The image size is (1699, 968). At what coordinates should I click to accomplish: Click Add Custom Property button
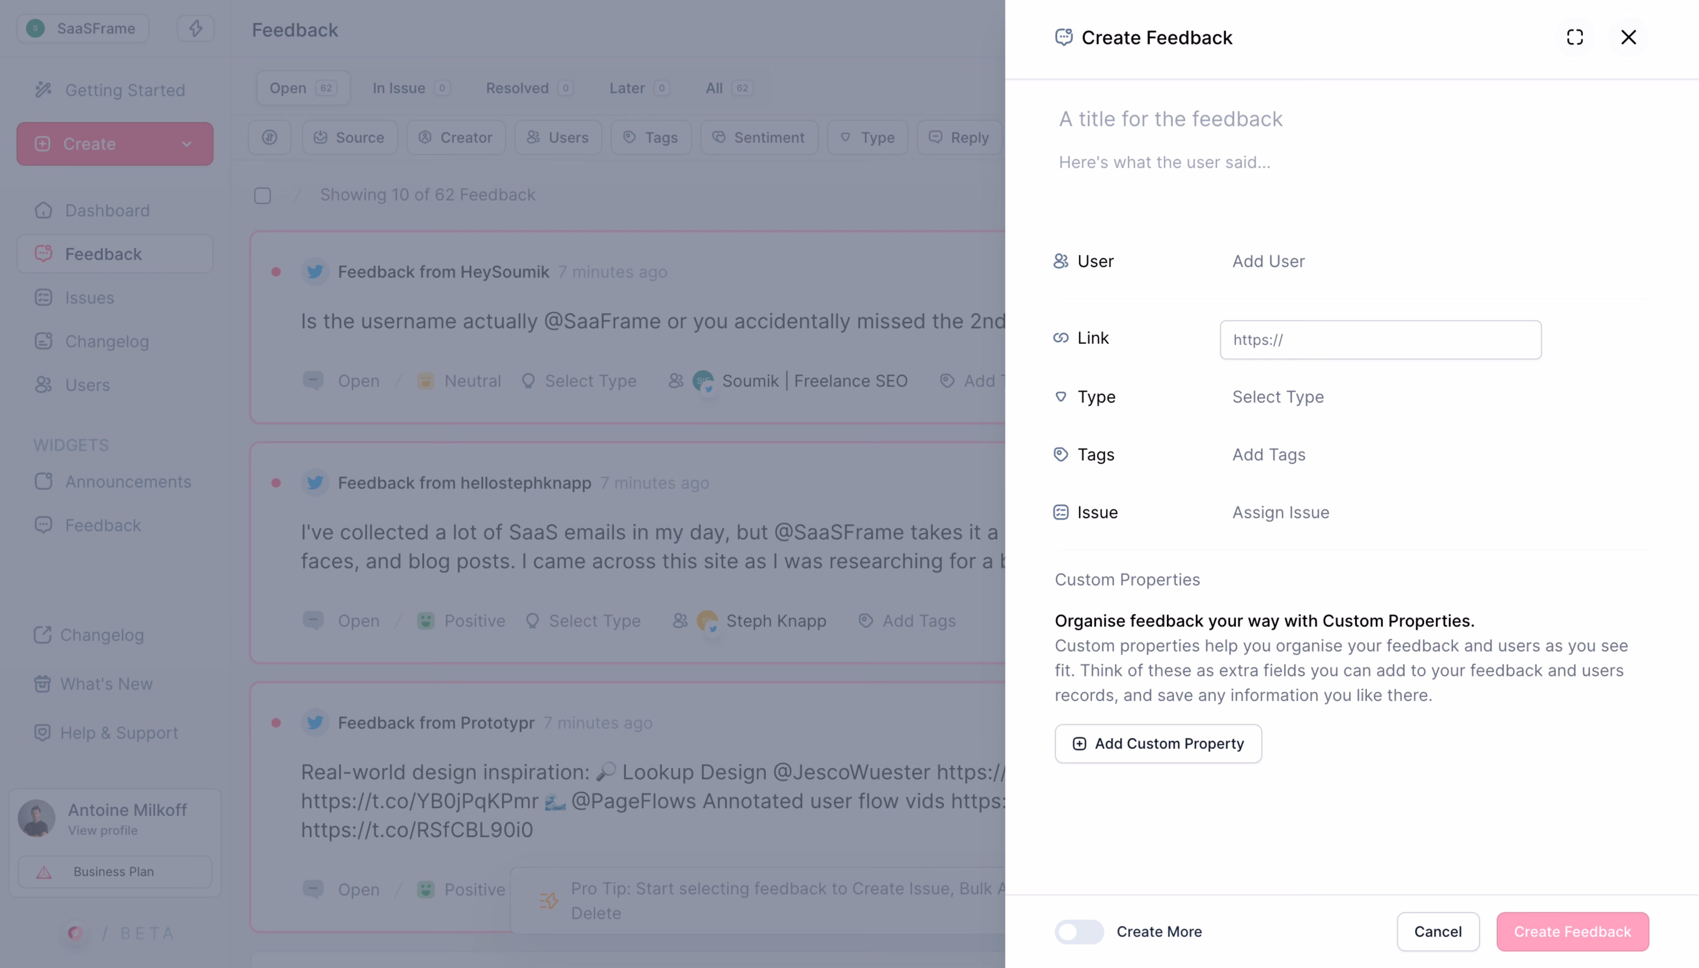click(1158, 743)
